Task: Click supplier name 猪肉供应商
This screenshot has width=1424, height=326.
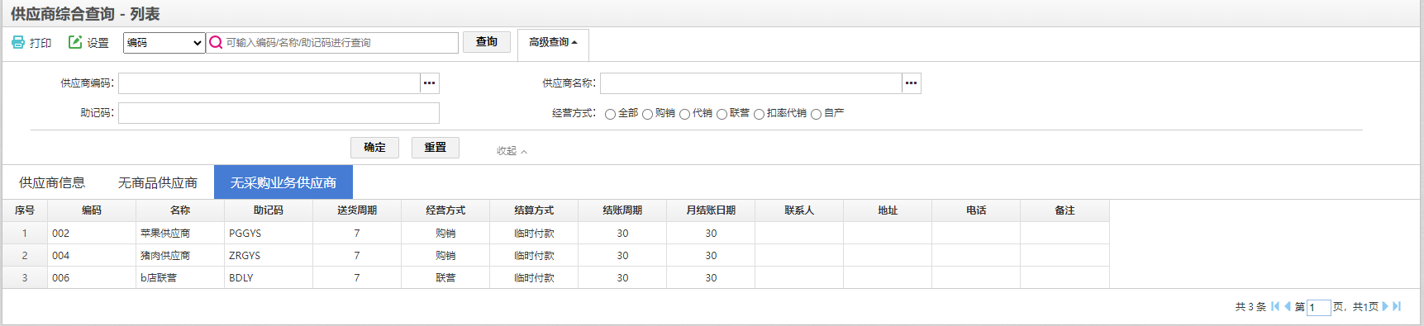Action: (165, 256)
